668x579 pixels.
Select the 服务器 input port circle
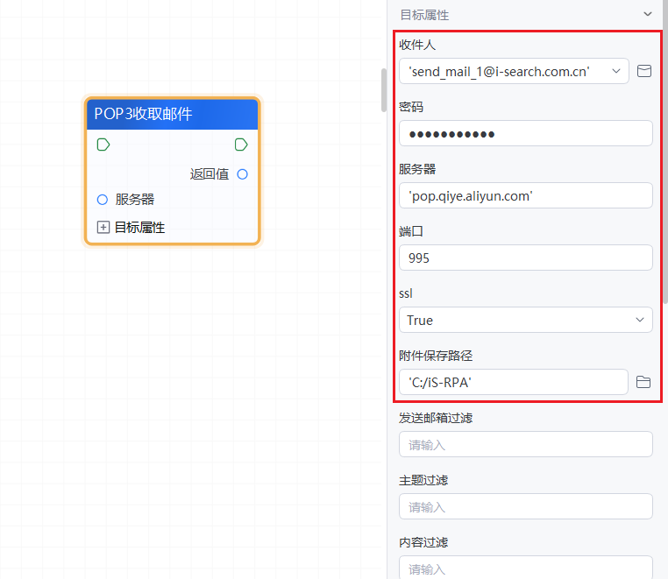(103, 200)
